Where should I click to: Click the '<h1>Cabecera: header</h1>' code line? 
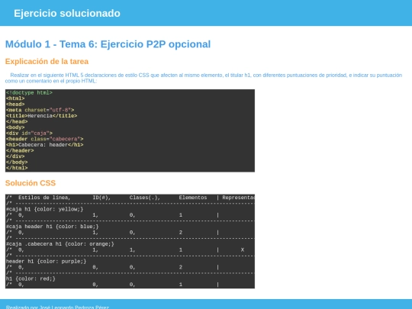point(45,145)
